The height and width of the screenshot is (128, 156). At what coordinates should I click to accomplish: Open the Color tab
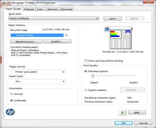click(x=40, y=9)
